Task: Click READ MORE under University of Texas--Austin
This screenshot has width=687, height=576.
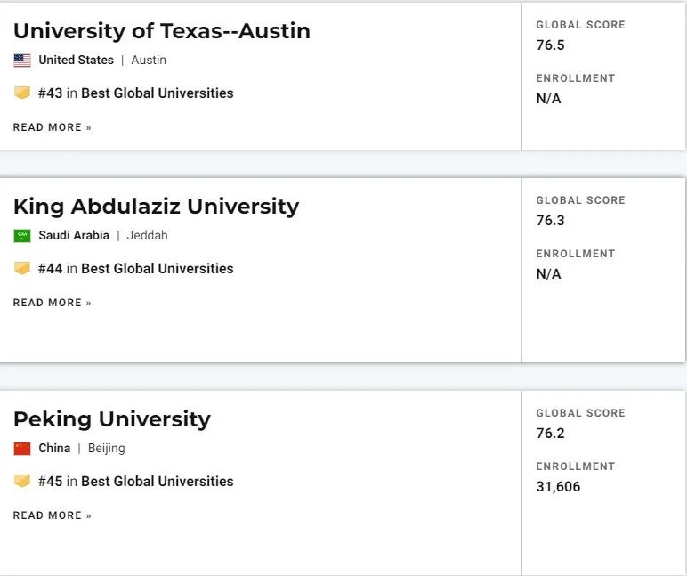Action: click(53, 127)
